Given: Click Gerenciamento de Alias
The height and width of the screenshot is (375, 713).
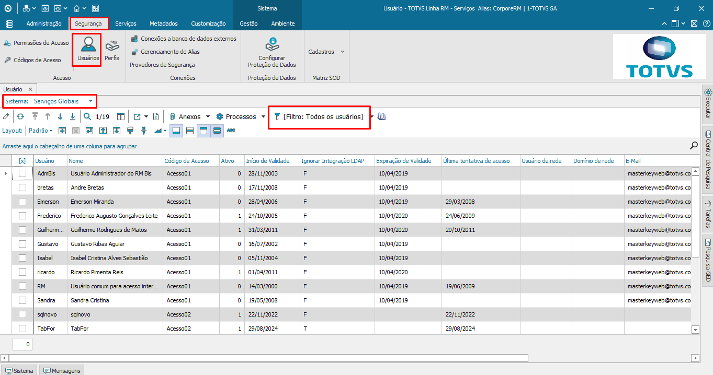Looking at the screenshot, I should 165,52.
